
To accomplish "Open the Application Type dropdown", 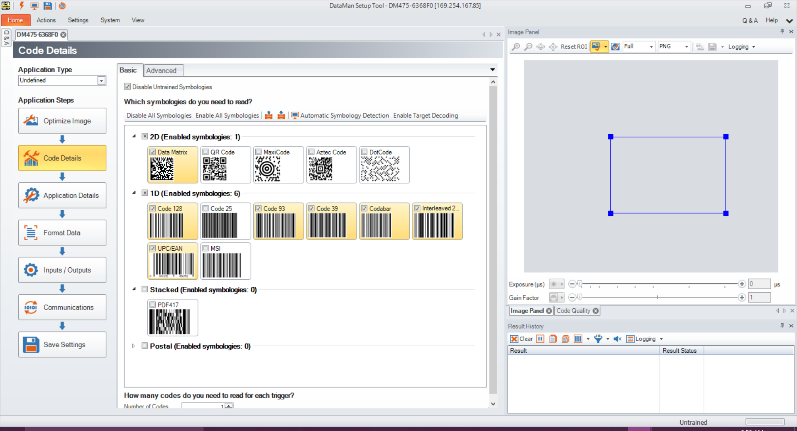I will point(101,81).
